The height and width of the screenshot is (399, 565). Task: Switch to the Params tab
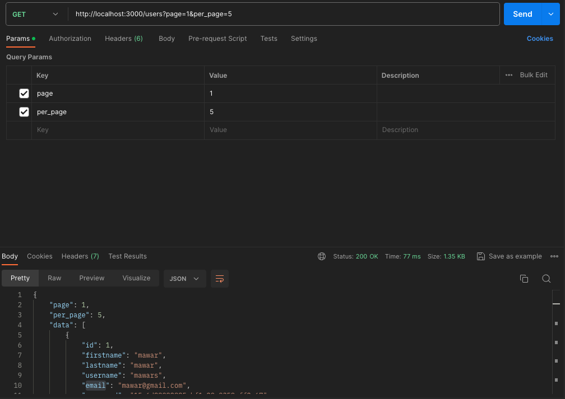(21, 39)
